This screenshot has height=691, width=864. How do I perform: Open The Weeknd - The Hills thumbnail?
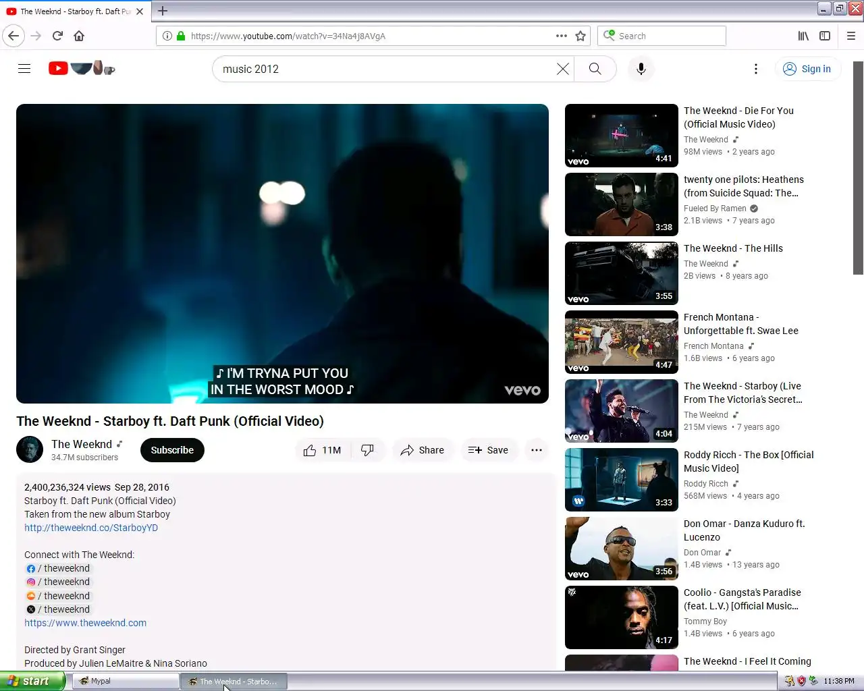pos(622,273)
